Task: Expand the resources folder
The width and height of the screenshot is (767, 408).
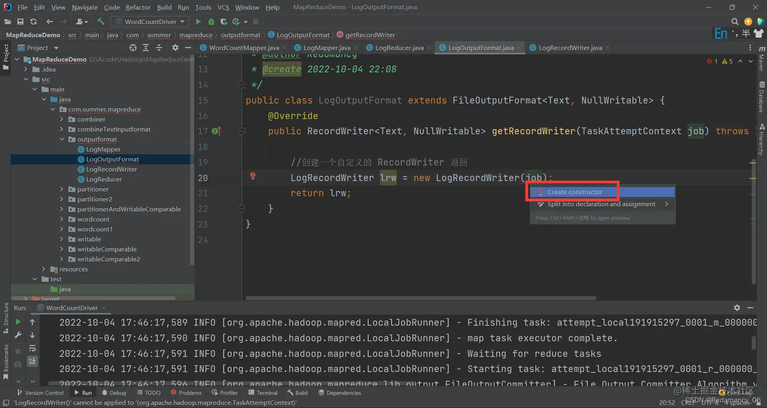Action: pyautogui.click(x=44, y=269)
